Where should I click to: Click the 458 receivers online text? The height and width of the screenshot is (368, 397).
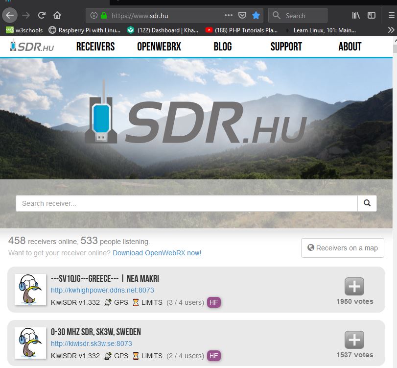click(43, 241)
